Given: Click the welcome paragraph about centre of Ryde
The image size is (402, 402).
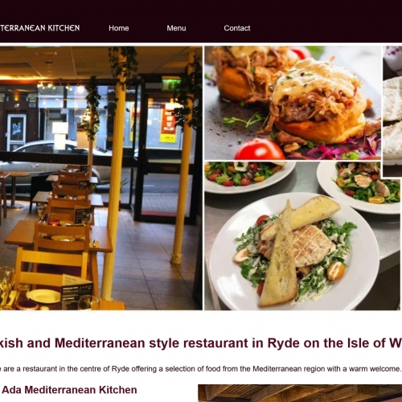Looking at the screenshot, I should 200,369.
